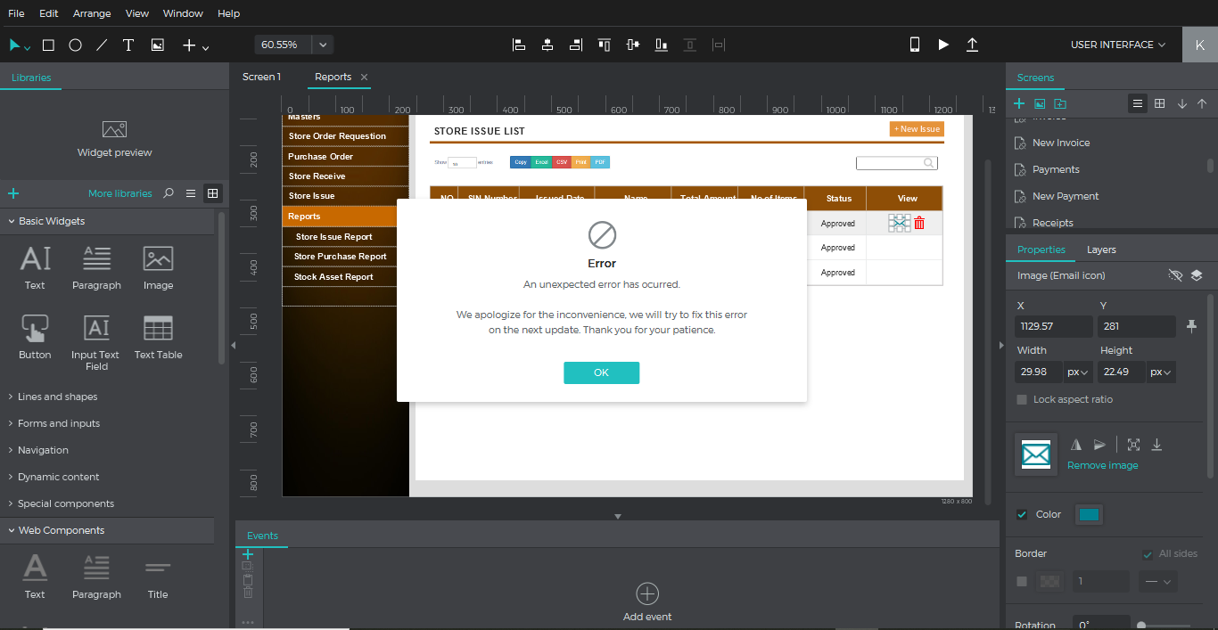Click the teal color swatch
The image size is (1218, 630).
point(1089,514)
